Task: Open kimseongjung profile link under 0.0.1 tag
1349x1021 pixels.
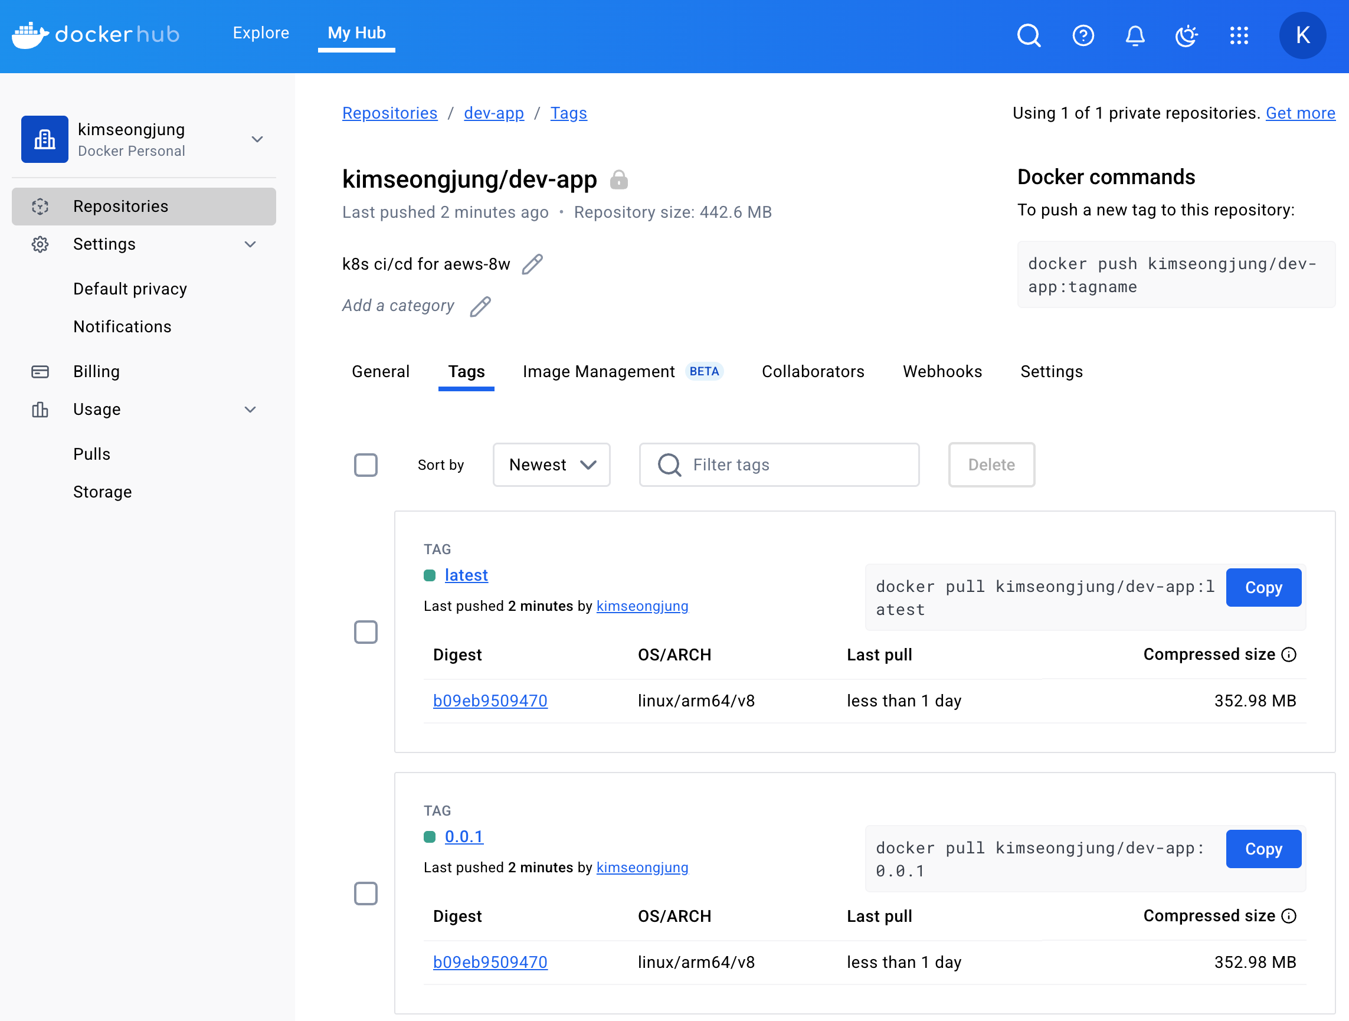Action: 642,867
